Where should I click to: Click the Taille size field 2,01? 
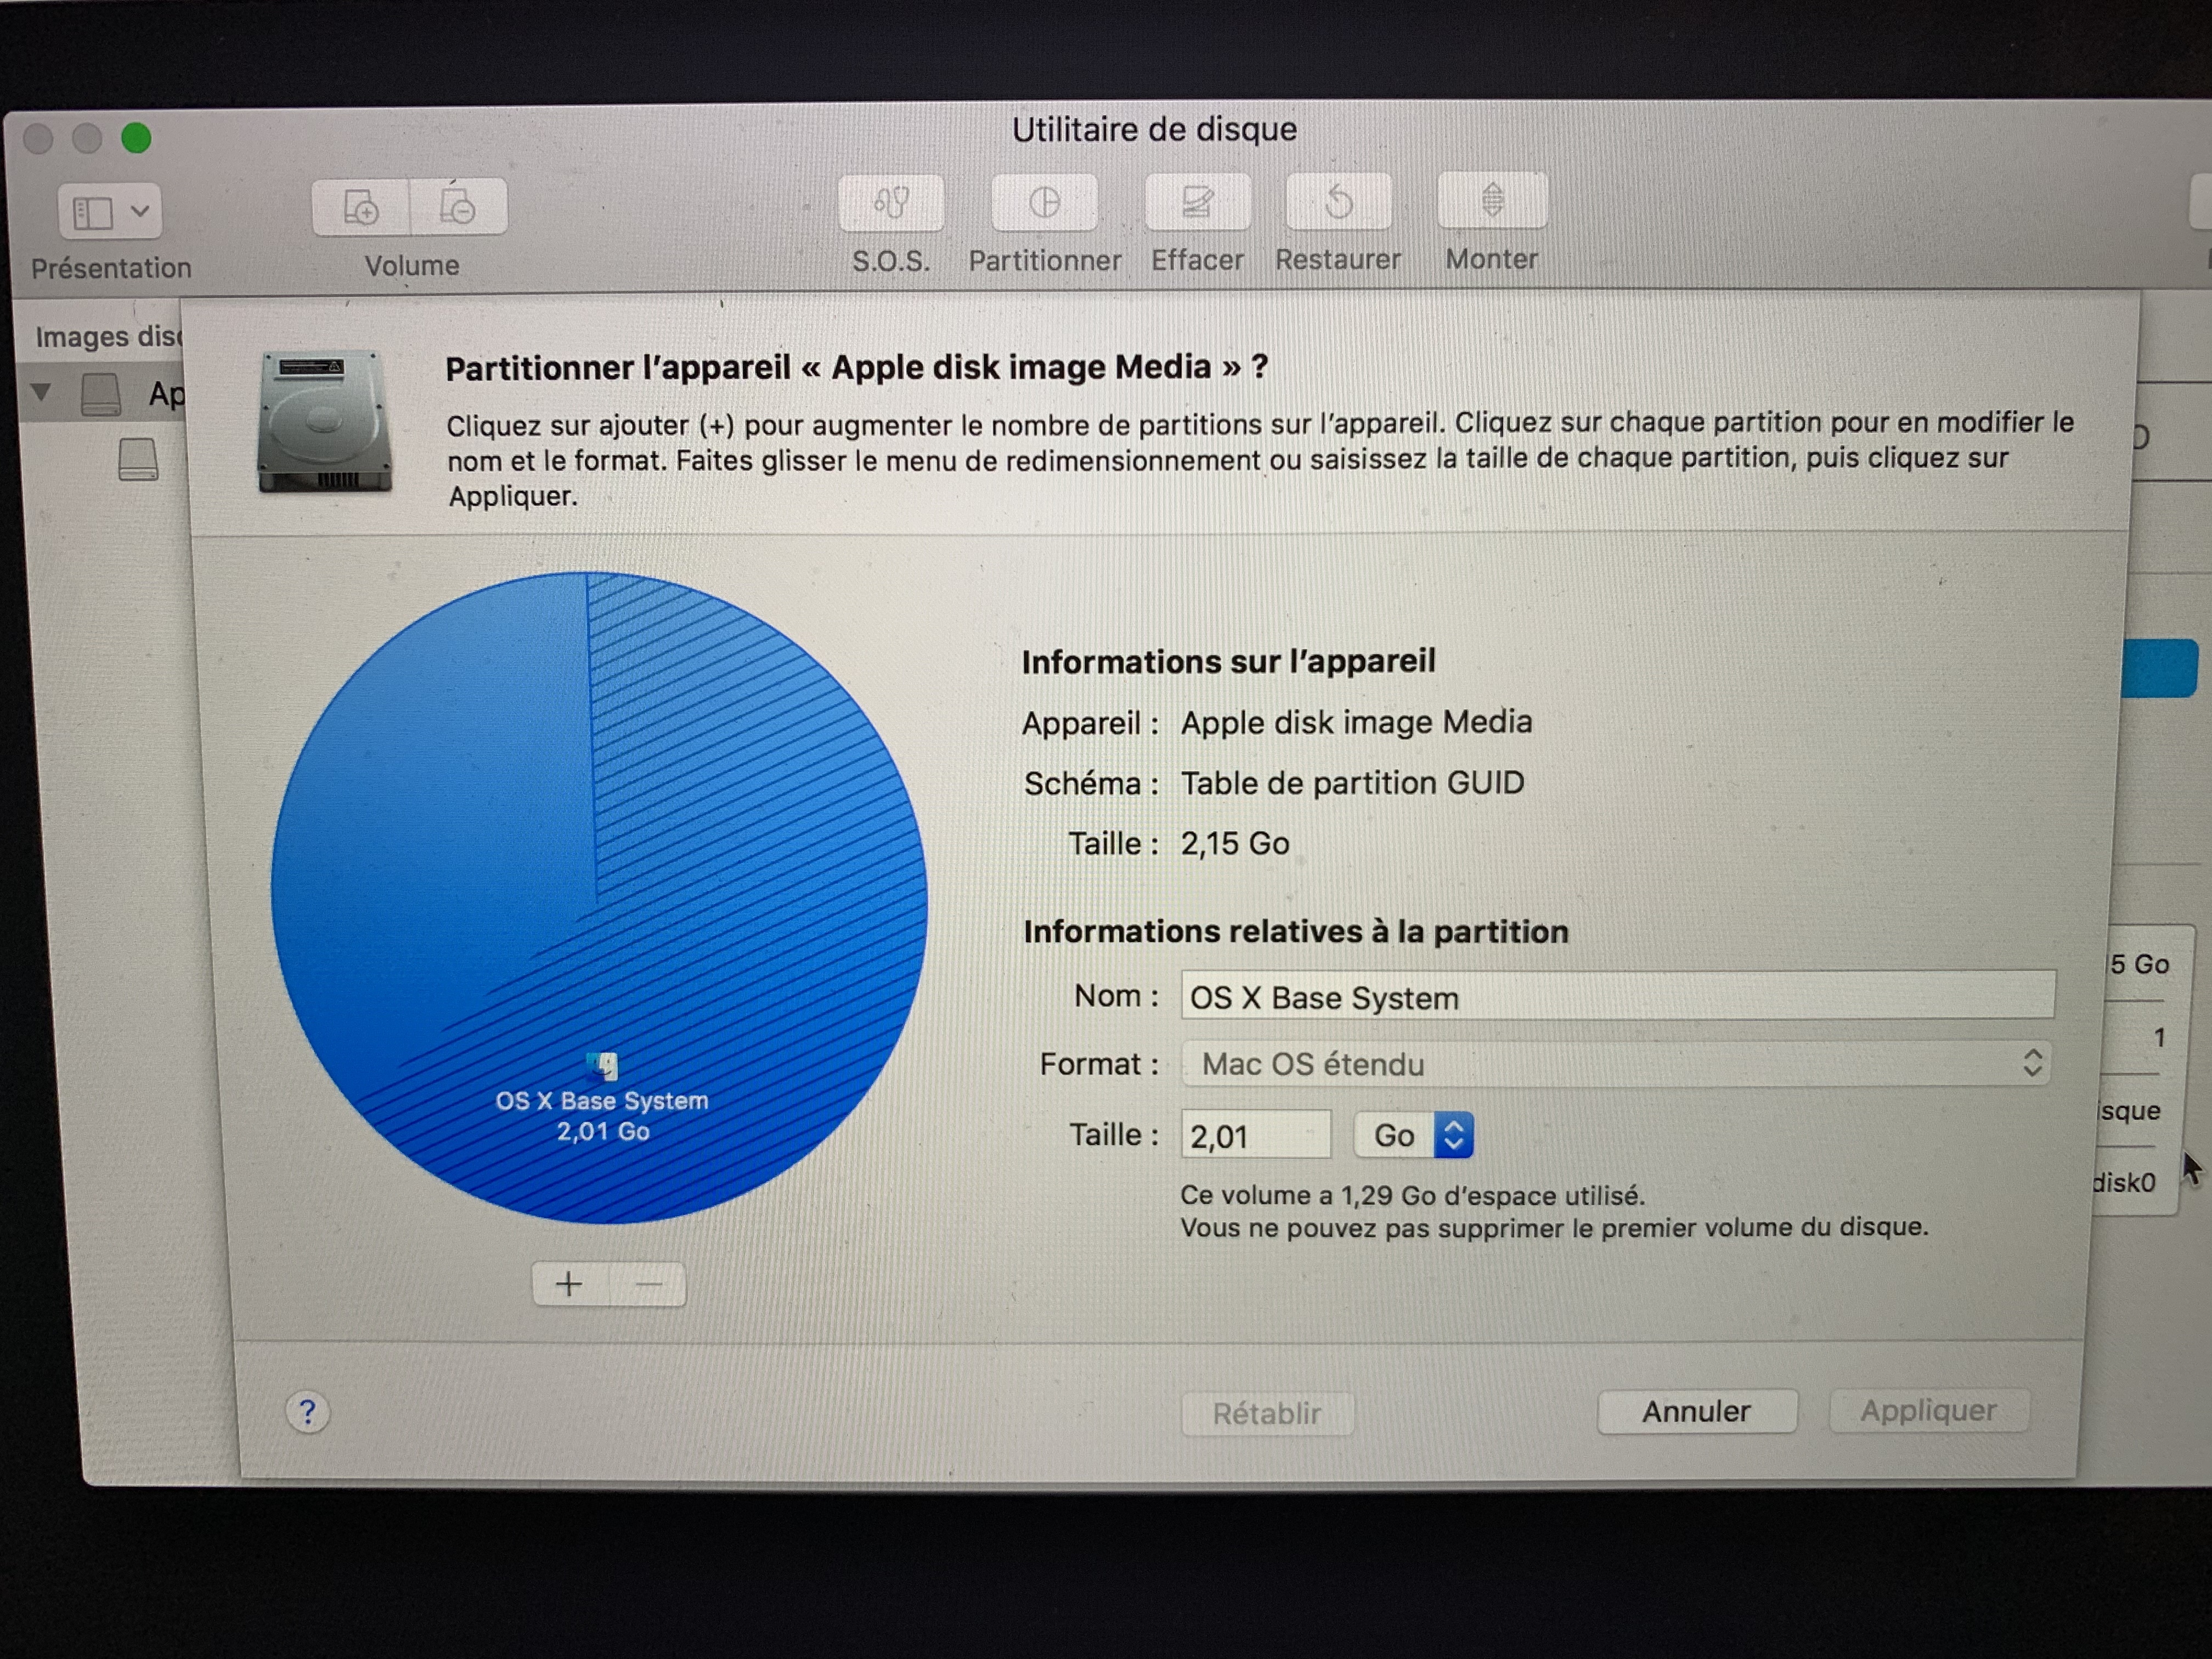click(1255, 1135)
